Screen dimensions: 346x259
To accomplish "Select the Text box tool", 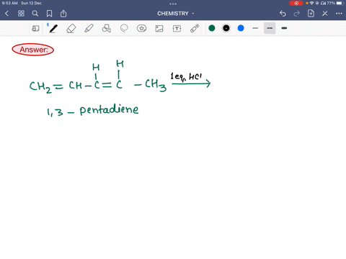I will (x=177, y=29).
